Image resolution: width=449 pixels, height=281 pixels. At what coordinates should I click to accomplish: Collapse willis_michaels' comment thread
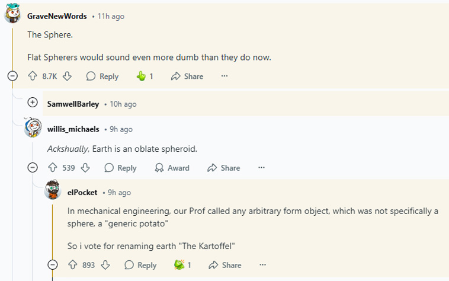pyautogui.click(x=33, y=167)
